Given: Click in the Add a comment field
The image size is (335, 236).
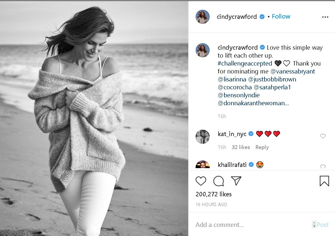Looking at the screenshot, I should pos(250,225).
